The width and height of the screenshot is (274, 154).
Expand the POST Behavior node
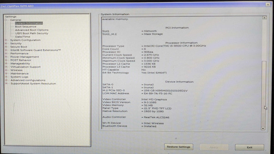(x=6, y=60)
